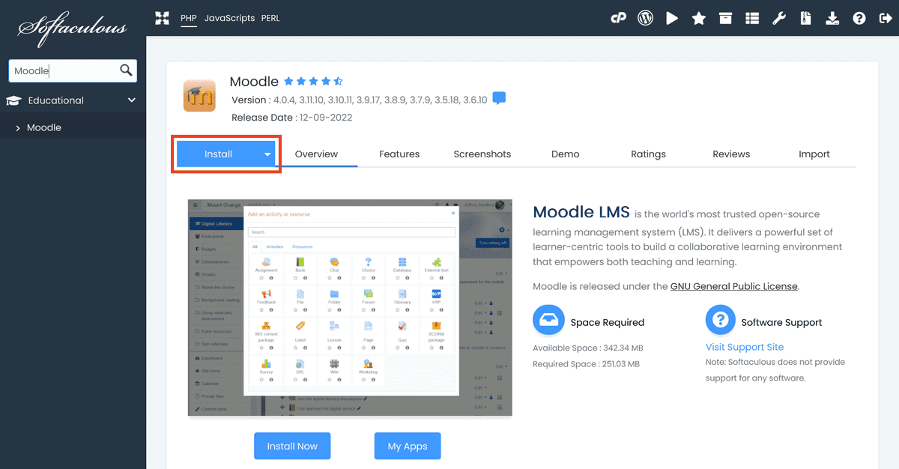
Task: Open the Demos play icon in the toolbar
Action: 672,17
